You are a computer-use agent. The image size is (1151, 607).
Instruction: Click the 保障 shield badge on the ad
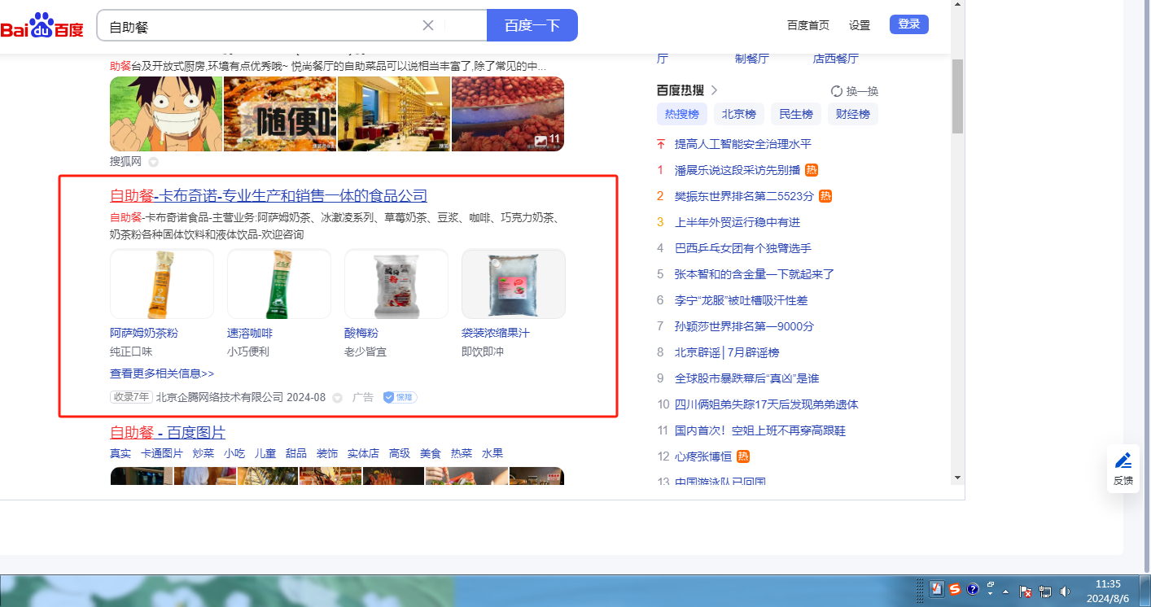[x=400, y=397]
